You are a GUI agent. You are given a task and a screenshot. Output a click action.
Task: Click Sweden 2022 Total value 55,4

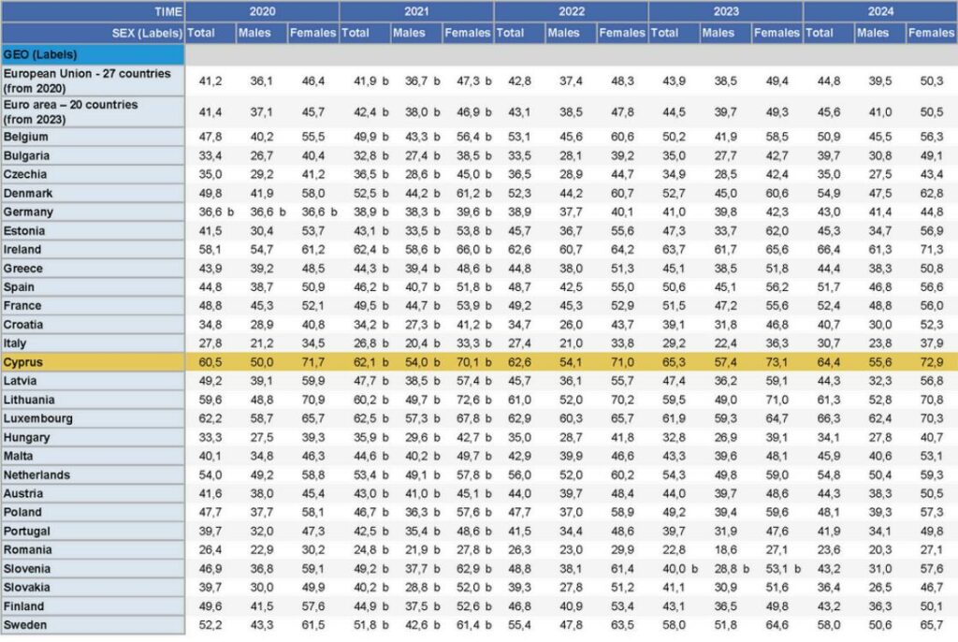tap(519, 625)
